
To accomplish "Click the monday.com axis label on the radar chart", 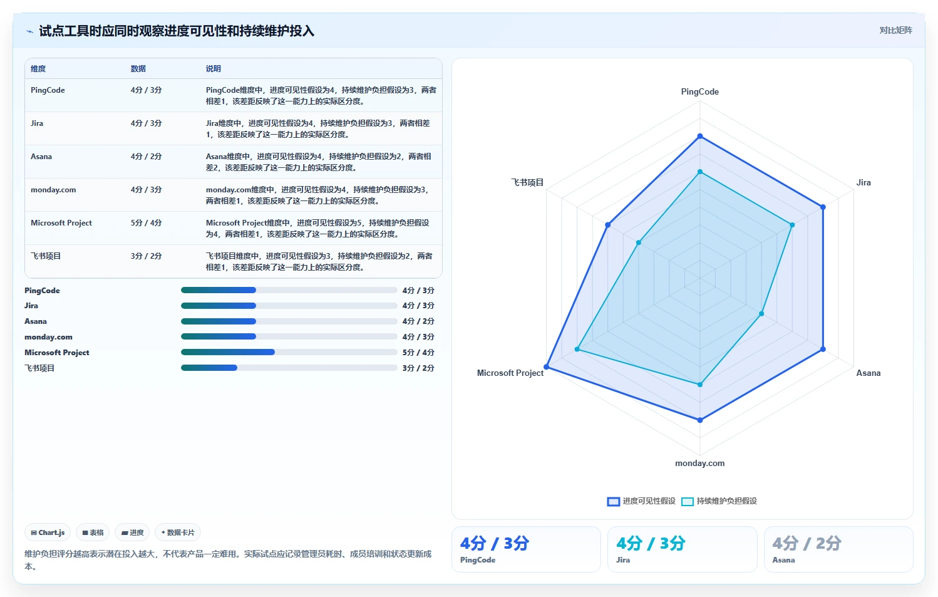I will (x=700, y=463).
